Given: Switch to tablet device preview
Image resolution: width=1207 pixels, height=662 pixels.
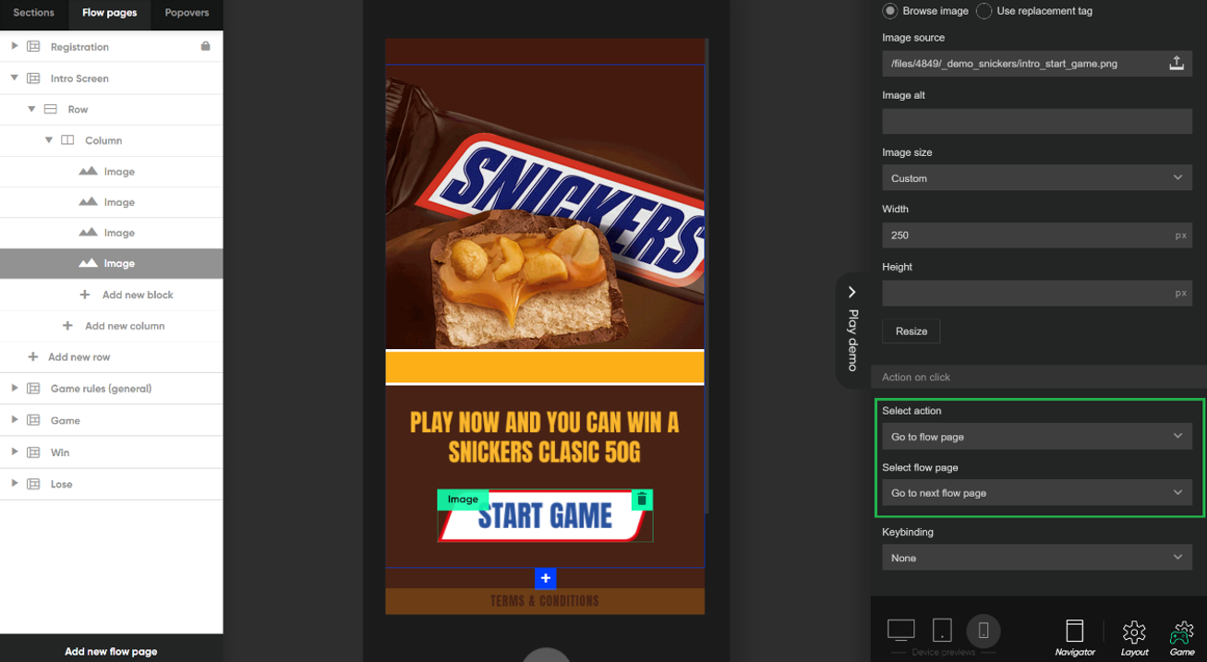Looking at the screenshot, I should pos(942,631).
